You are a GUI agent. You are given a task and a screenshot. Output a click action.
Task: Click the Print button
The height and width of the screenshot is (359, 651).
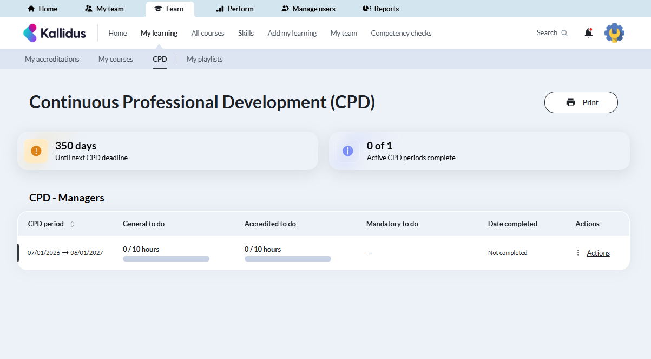click(581, 102)
